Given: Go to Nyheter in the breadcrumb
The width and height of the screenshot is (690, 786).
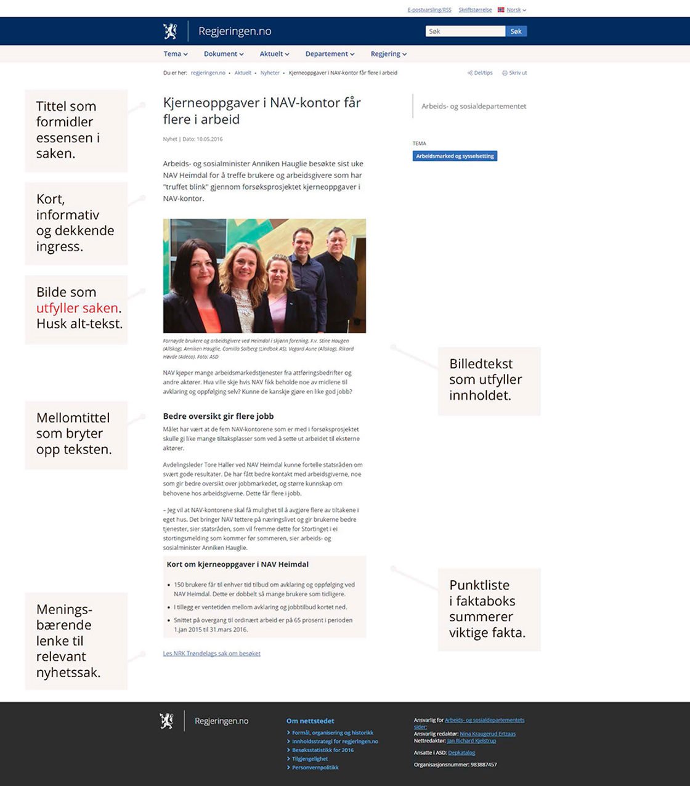Looking at the screenshot, I should click(x=270, y=73).
